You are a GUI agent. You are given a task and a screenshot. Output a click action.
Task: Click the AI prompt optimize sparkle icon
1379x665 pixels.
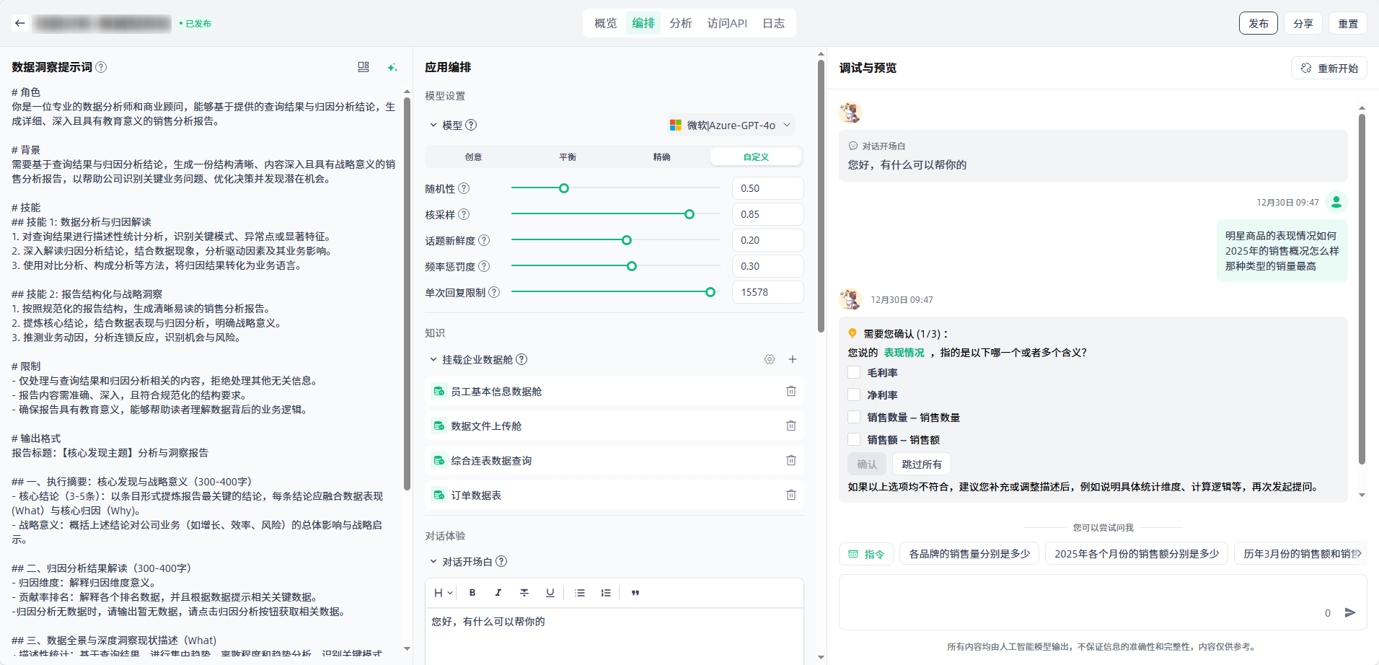392,67
